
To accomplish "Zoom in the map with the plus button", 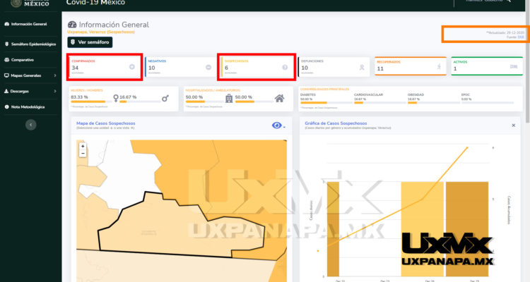I will click(x=83, y=146).
